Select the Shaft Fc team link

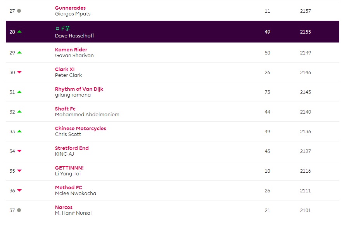pyautogui.click(x=65, y=109)
